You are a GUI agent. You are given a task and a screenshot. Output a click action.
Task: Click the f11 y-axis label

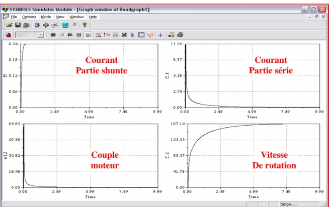pyautogui.click(x=167, y=76)
